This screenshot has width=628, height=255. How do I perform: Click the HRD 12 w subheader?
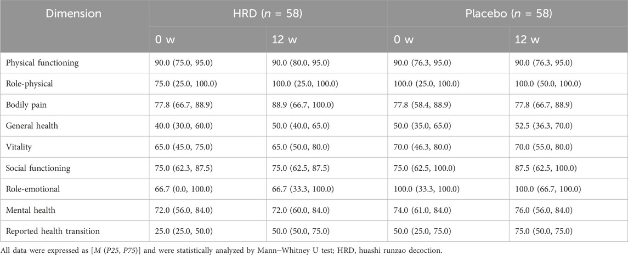(284, 39)
